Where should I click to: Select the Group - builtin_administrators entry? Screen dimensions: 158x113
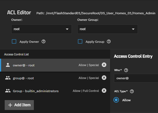tap(55, 91)
